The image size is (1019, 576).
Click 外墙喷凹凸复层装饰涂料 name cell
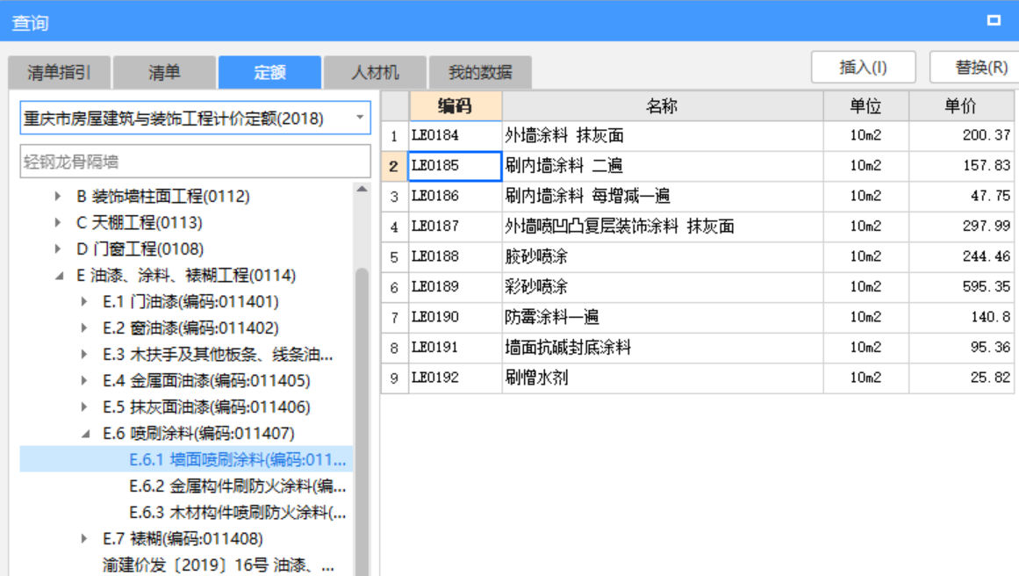click(663, 227)
